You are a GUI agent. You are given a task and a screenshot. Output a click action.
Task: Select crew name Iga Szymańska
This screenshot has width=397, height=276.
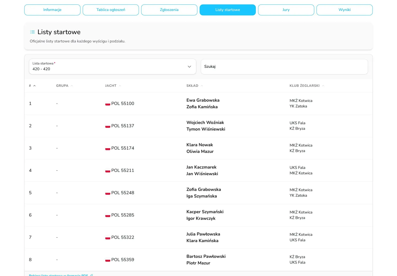click(x=202, y=196)
